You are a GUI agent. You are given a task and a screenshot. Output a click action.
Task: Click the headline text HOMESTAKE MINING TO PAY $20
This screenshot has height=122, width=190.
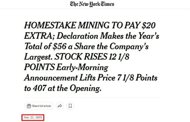coord(90,25)
